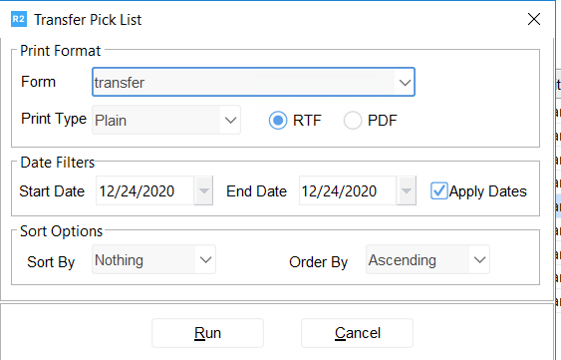Click the End Date text field
Image resolution: width=561 pixels, height=360 pixels.
(348, 190)
